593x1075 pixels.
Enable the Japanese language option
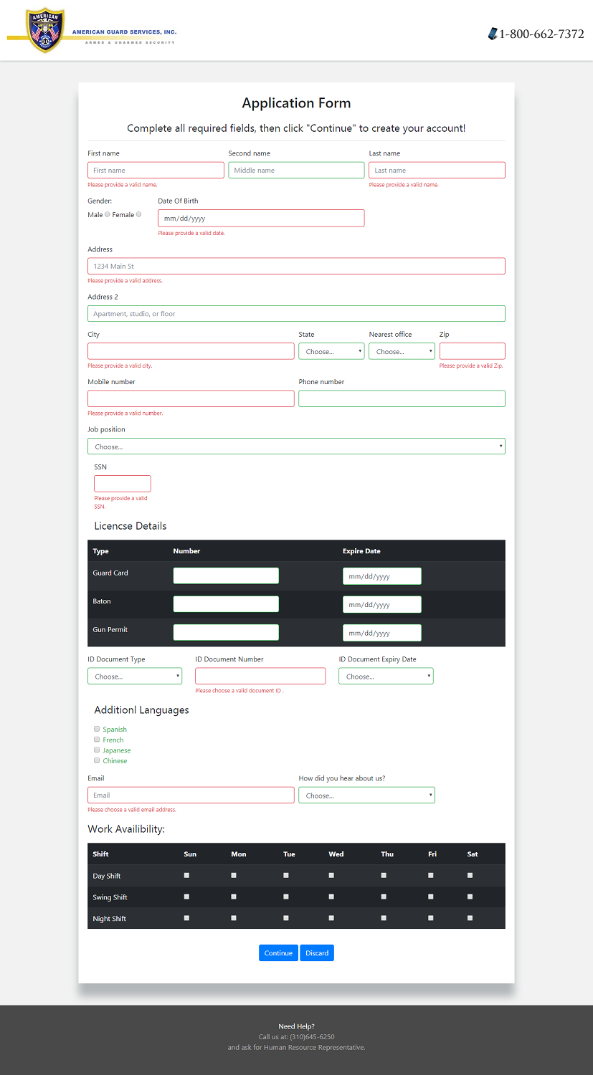[x=97, y=750]
